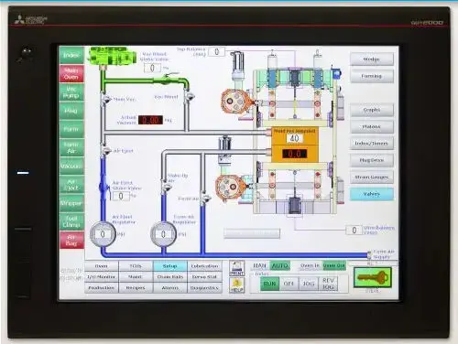Tap the Form Air Supply valve symbol
The width and height of the screenshot is (458, 344).
pyautogui.click(x=370, y=254)
